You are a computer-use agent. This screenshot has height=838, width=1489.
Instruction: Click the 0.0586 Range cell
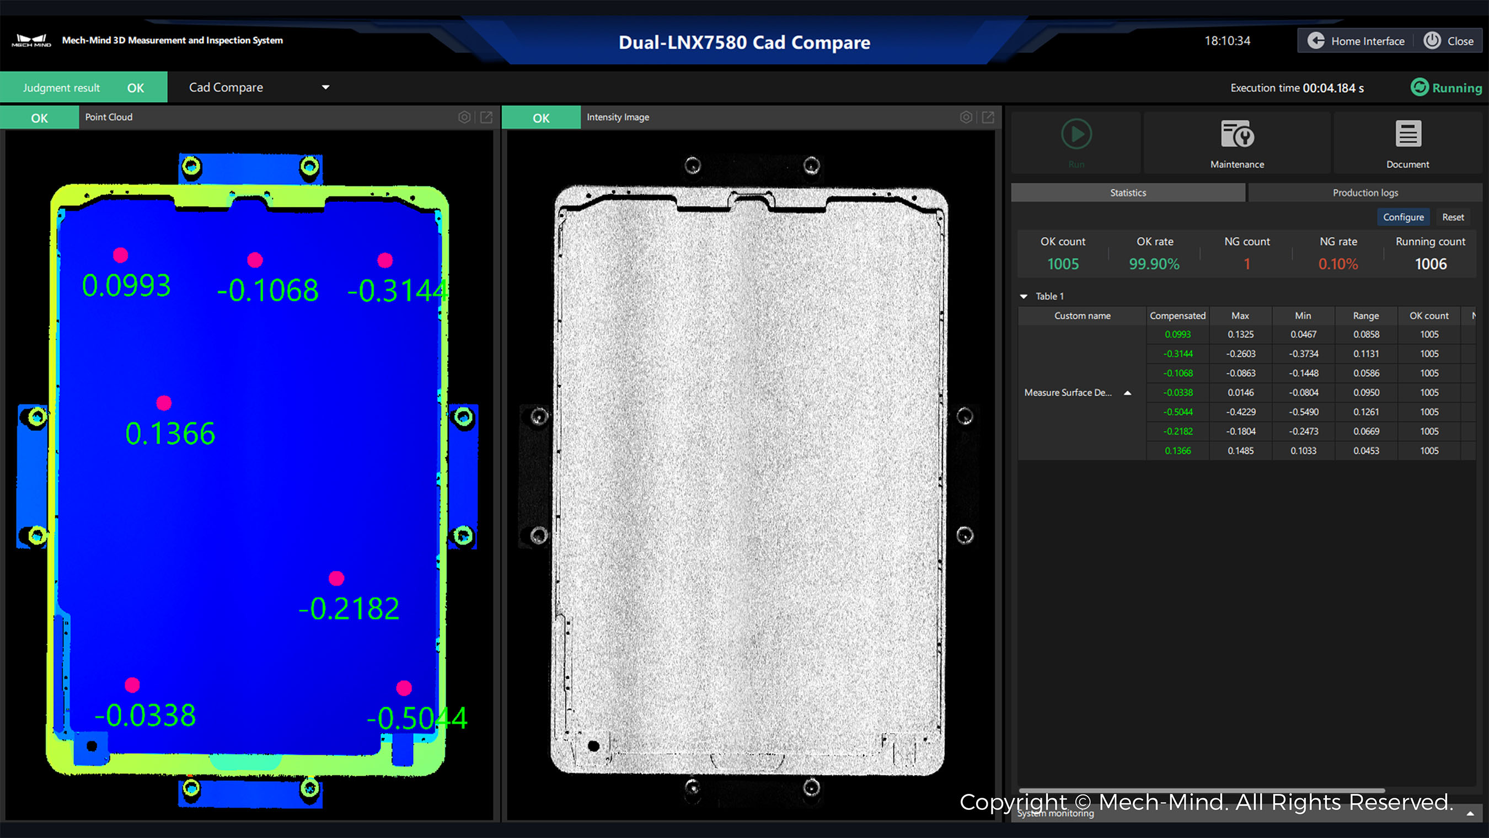(x=1366, y=373)
